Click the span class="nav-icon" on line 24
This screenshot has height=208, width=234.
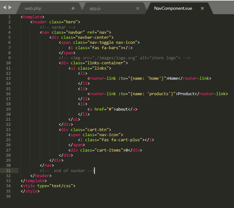[x=96, y=135]
